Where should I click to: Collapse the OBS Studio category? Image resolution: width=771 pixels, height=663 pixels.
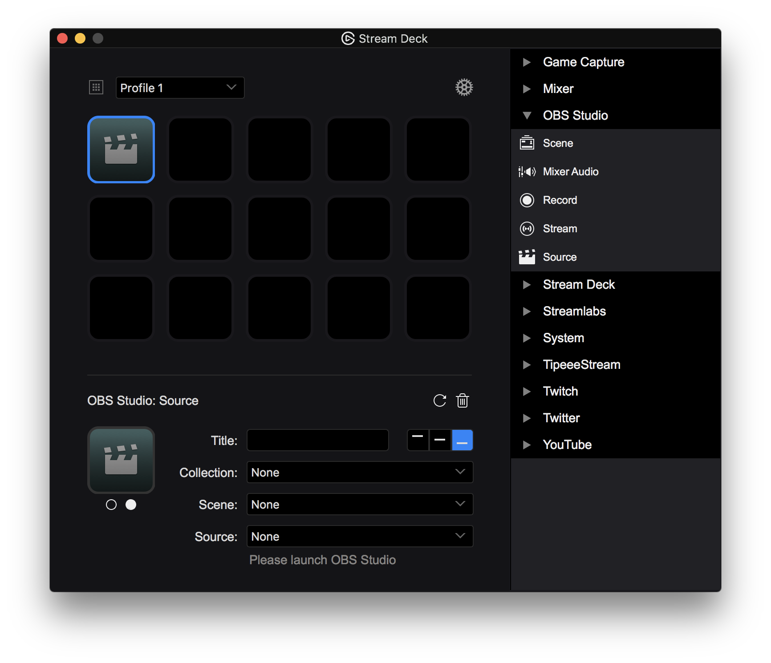click(527, 116)
